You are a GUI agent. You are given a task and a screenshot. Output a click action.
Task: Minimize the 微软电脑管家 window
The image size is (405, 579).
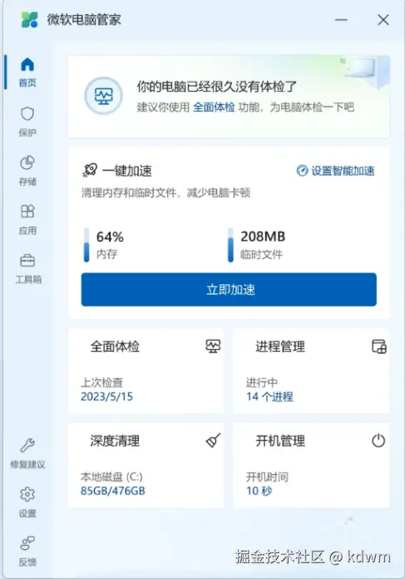pyautogui.click(x=341, y=19)
